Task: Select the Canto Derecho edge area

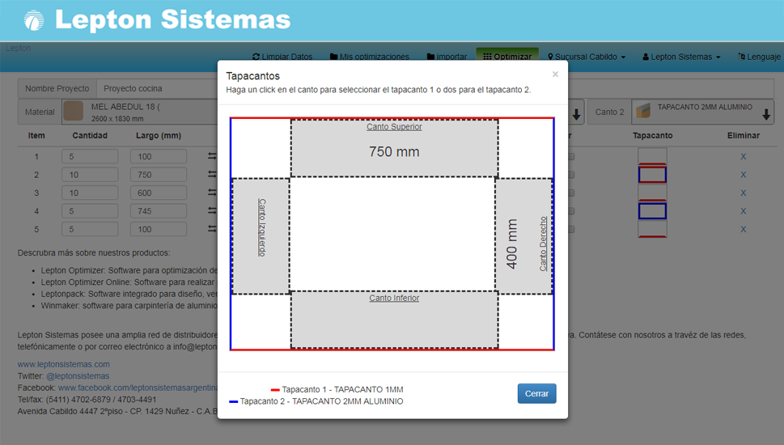Action: pyautogui.click(x=524, y=236)
